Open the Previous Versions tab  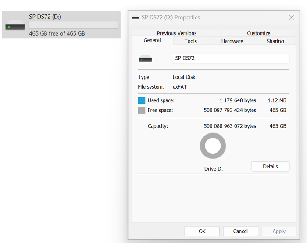177,33
